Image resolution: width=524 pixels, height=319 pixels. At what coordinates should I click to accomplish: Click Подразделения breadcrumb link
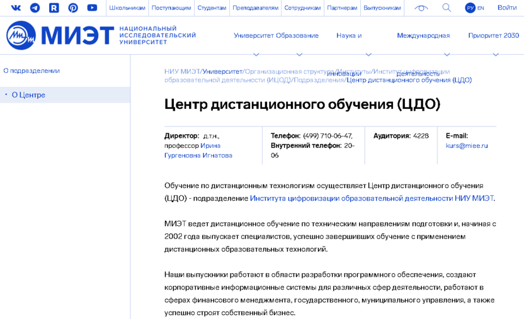[319, 80]
